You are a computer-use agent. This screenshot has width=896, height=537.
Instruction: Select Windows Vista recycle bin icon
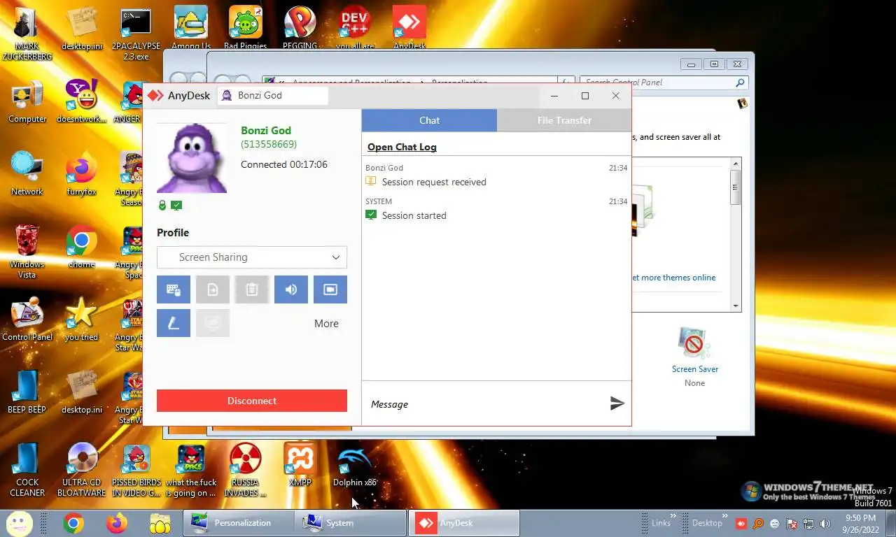point(27,251)
